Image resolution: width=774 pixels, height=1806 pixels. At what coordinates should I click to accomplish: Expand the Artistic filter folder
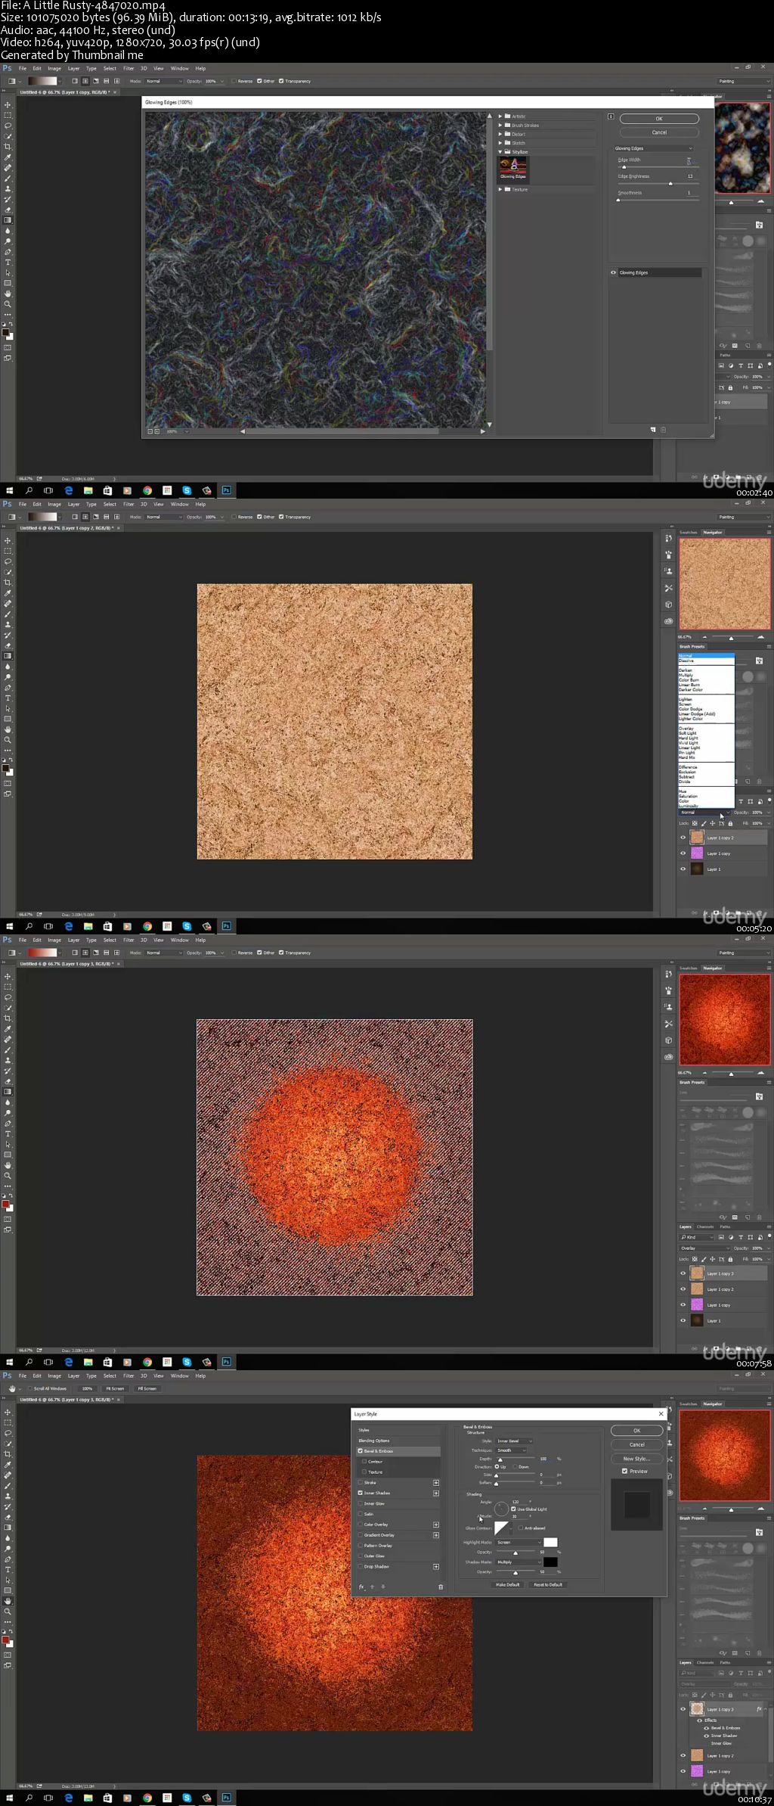pyautogui.click(x=500, y=117)
